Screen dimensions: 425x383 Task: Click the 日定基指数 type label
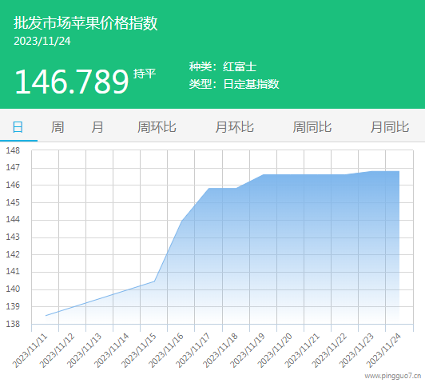[x=252, y=84]
